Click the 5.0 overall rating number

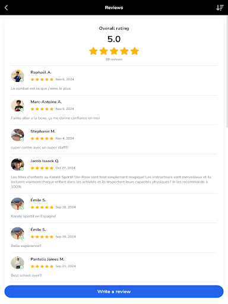coord(114,39)
